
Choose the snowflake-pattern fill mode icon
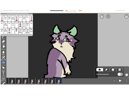(120, 70)
